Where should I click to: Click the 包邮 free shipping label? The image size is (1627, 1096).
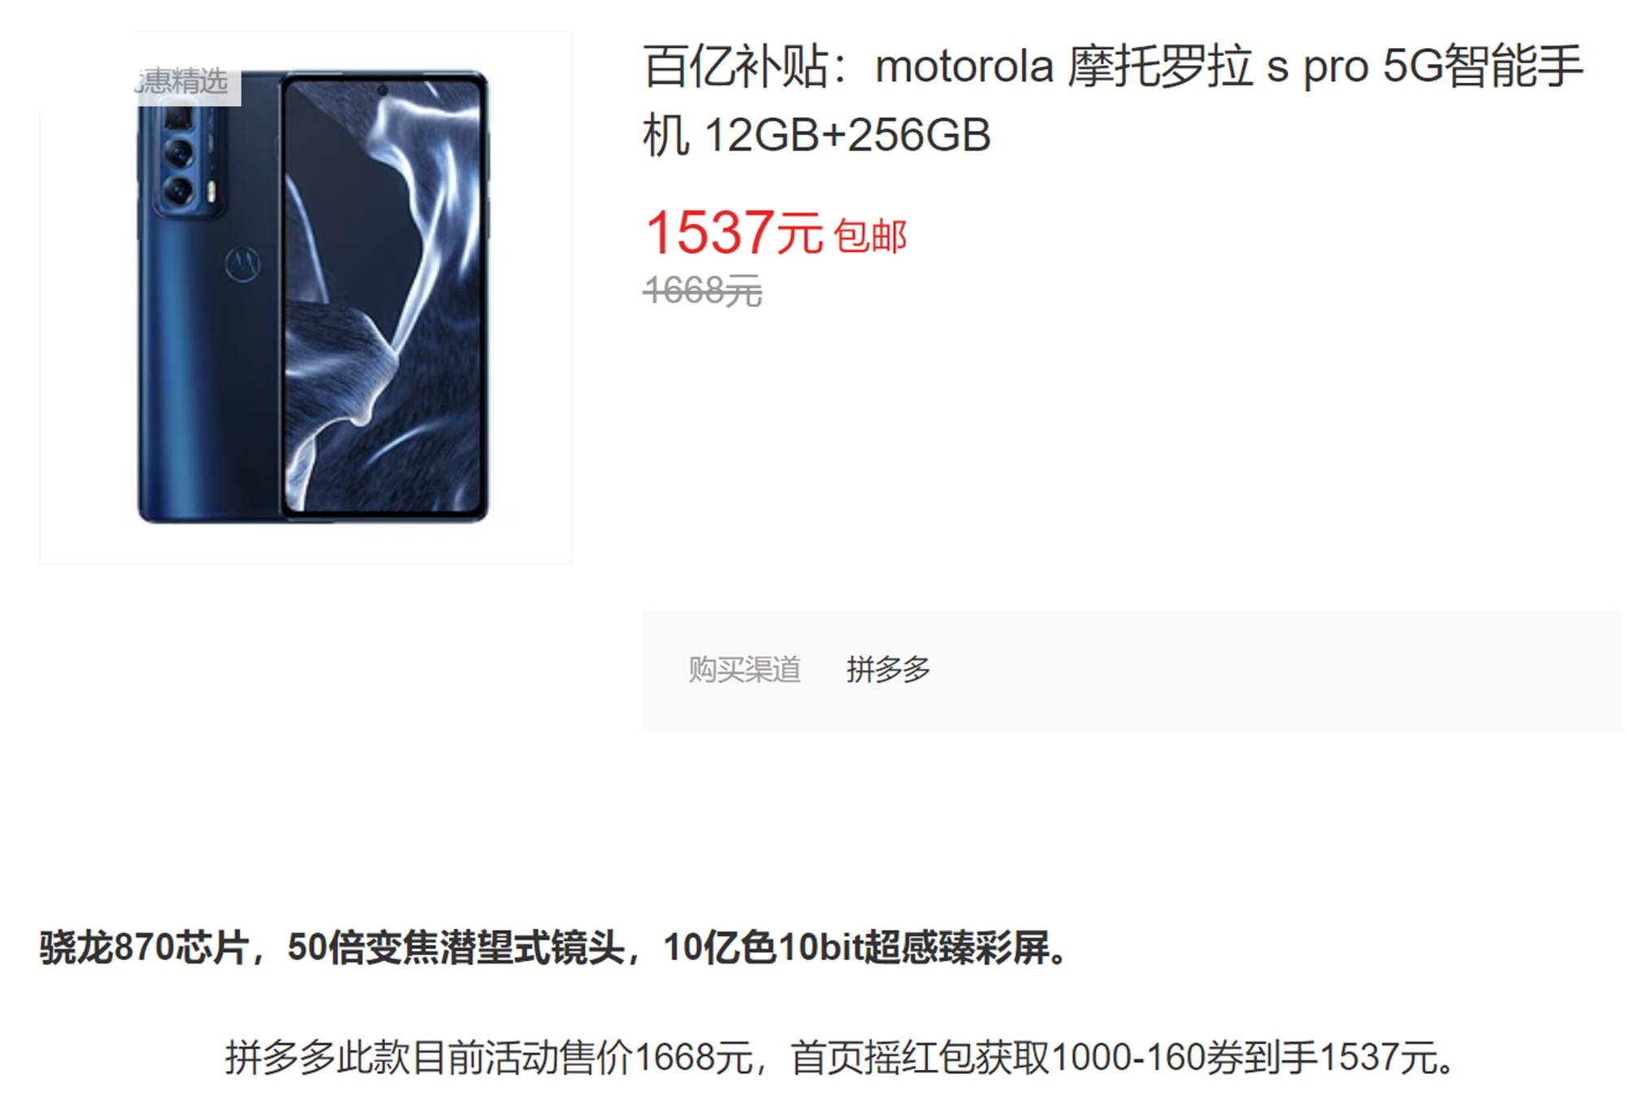870,237
